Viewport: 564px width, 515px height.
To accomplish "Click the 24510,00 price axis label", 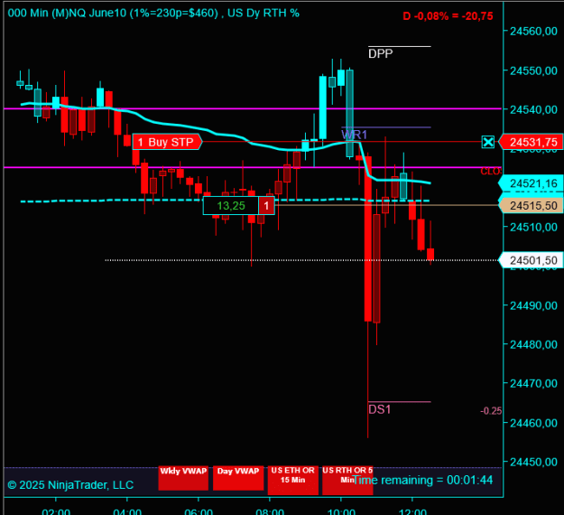I will tap(534, 228).
